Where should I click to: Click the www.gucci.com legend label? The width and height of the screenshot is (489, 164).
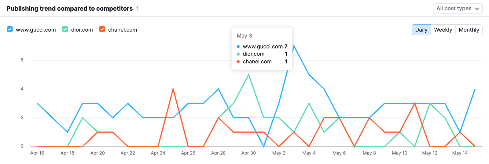pyautogui.click(x=36, y=30)
